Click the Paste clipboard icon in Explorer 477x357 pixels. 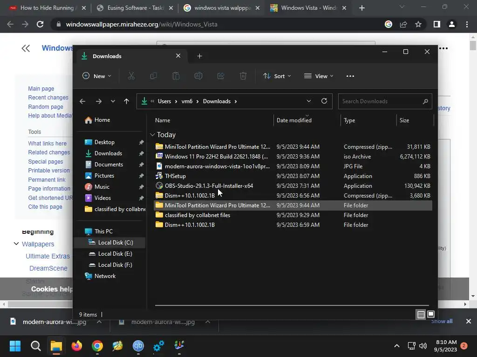[x=176, y=76]
